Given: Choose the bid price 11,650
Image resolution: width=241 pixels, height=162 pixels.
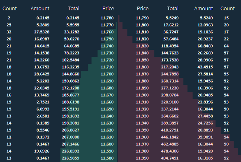Looking at the screenshot, I should pyautogui.click(x=107, y=109).
